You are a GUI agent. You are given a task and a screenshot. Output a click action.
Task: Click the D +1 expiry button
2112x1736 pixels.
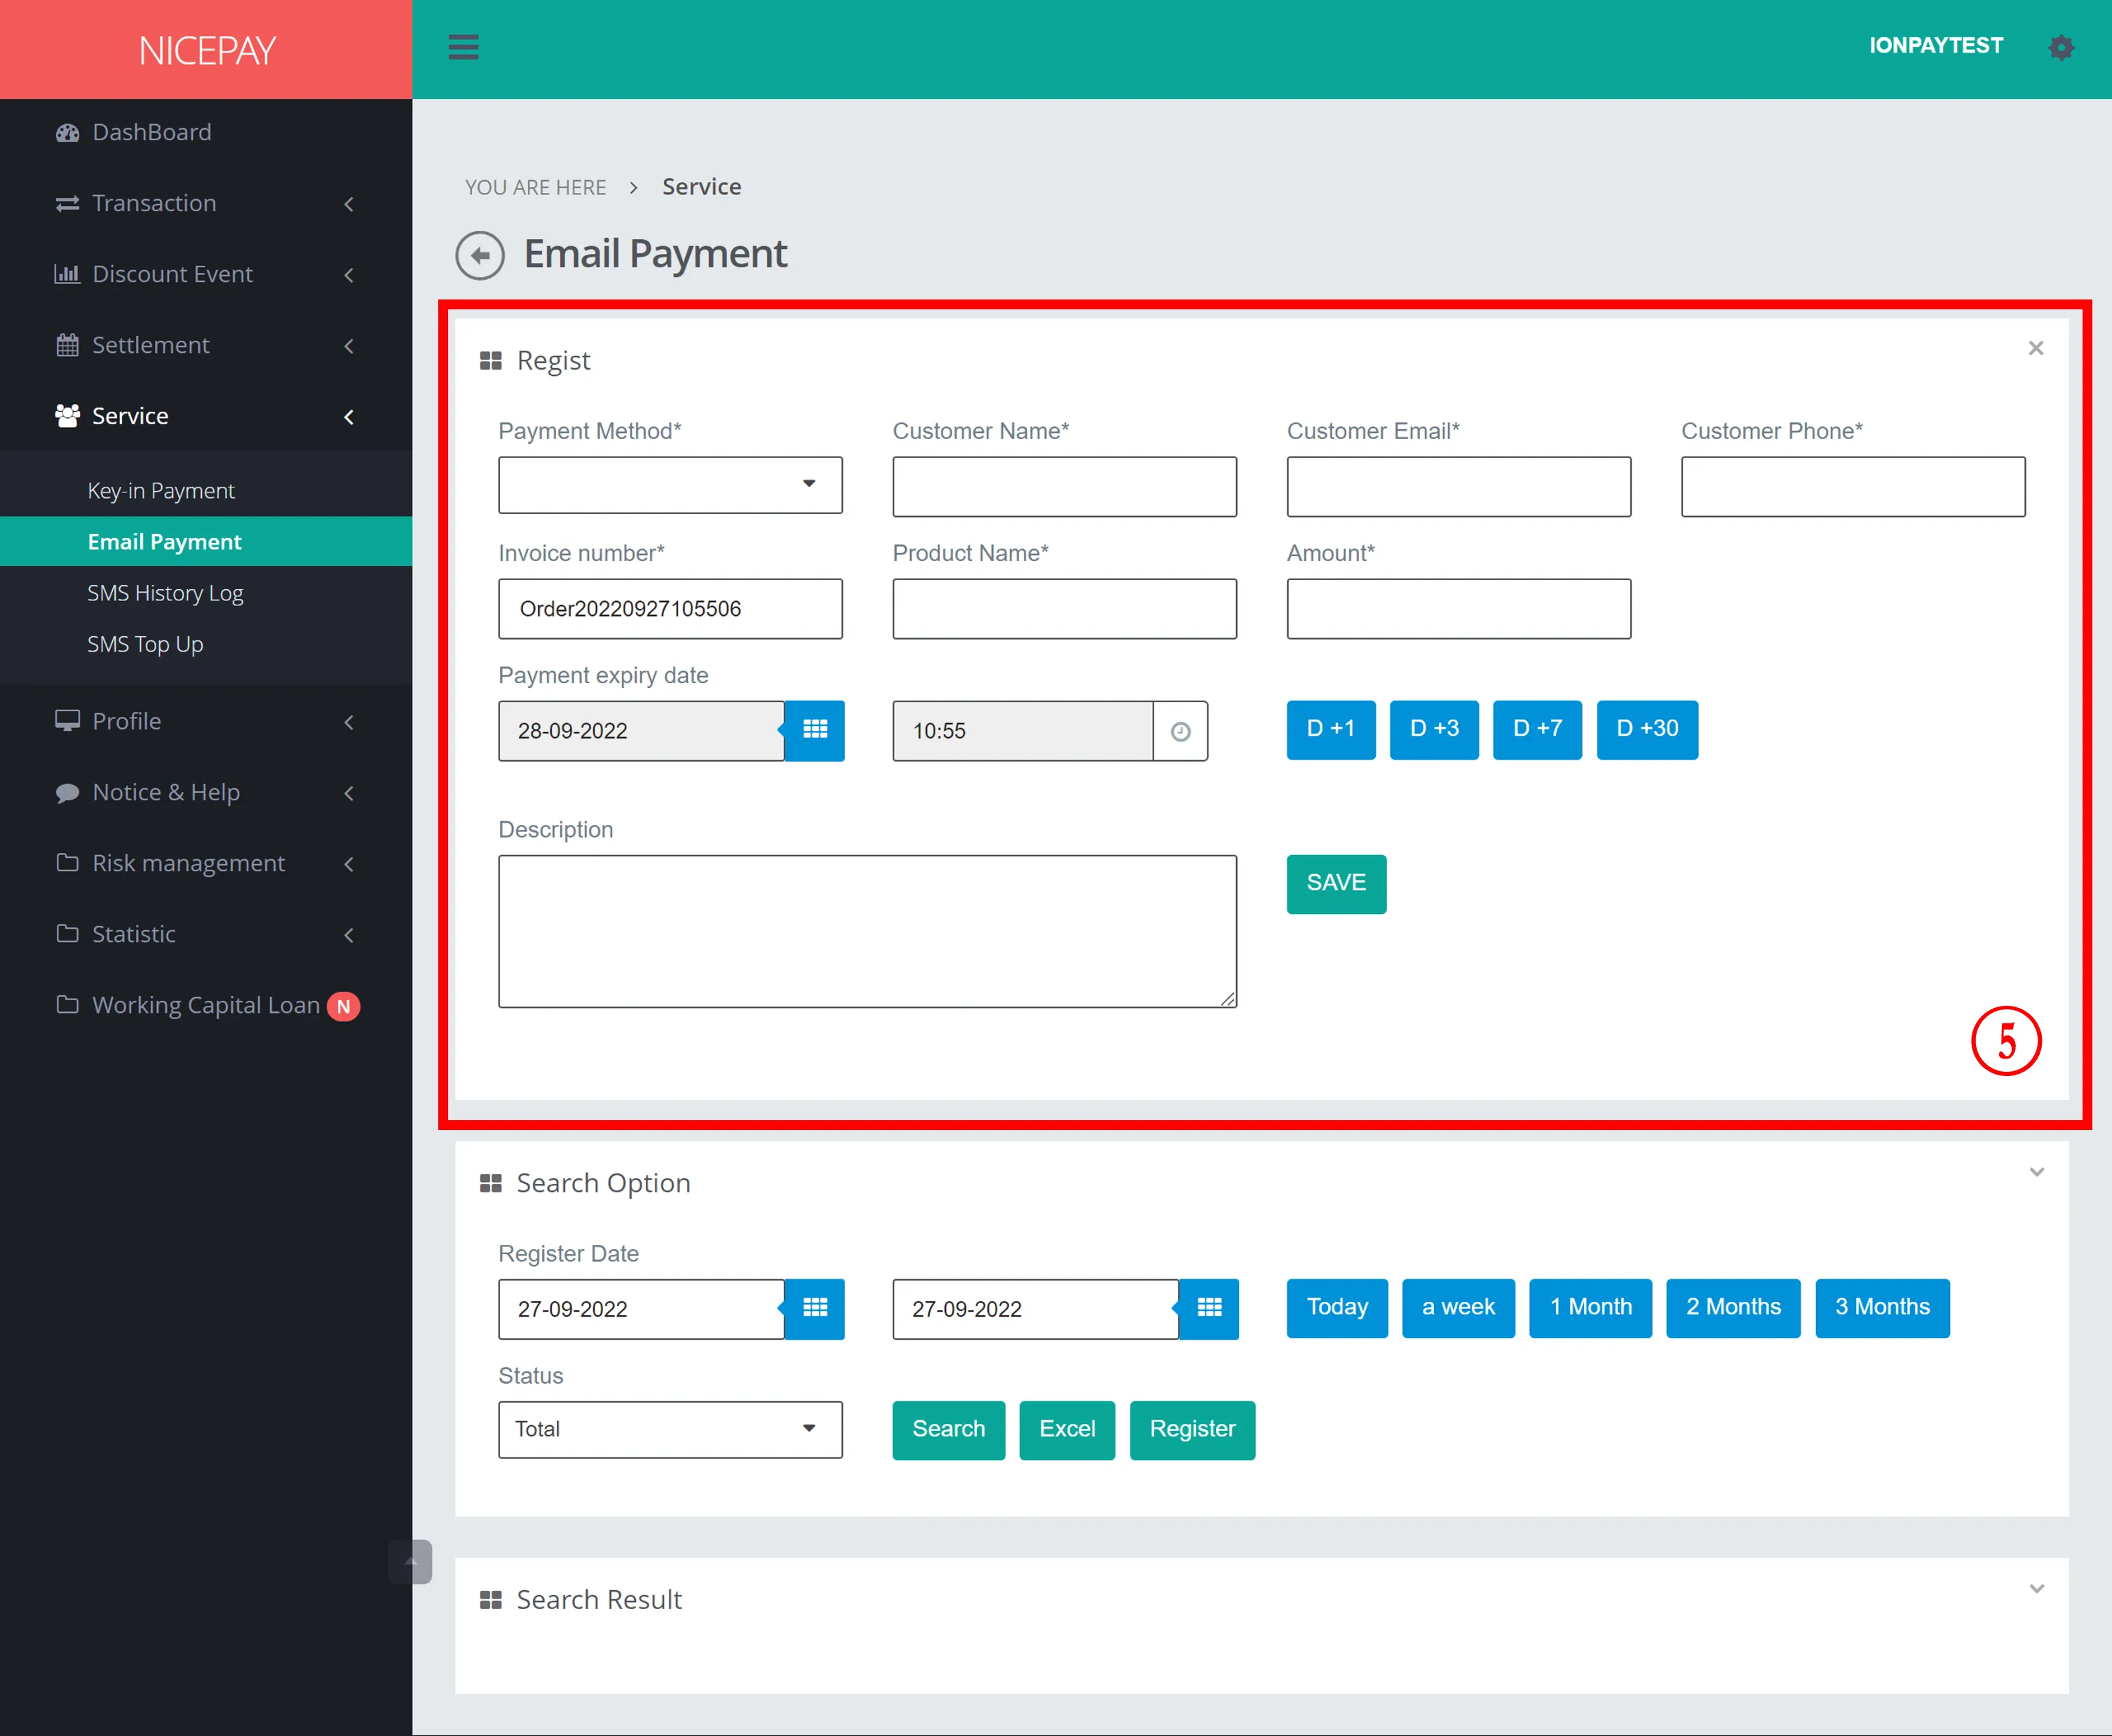pos(1330,729)
